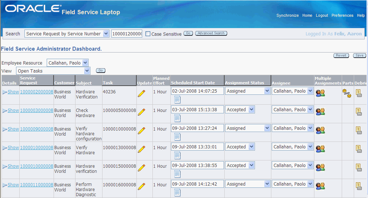Click Synchronize in the top navigation
Viewport: 368px width, 198px height.
pyautogui.click(x=287, y=15)
